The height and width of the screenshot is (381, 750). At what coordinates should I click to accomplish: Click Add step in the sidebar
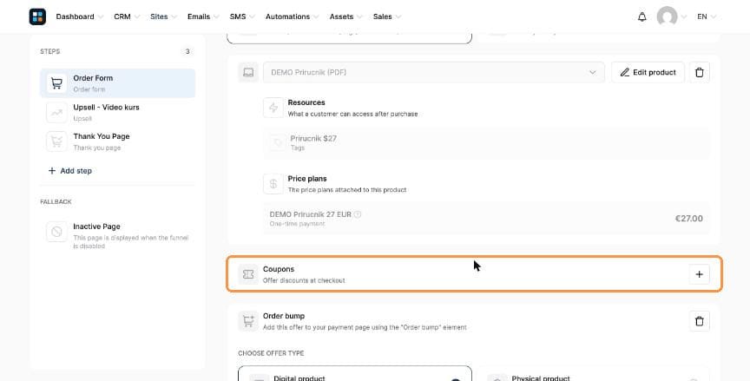pos(69,171)
